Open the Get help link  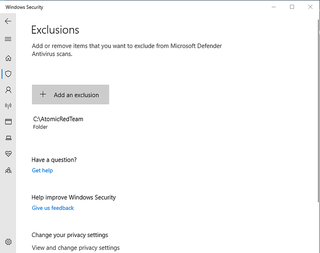[42, 170]
